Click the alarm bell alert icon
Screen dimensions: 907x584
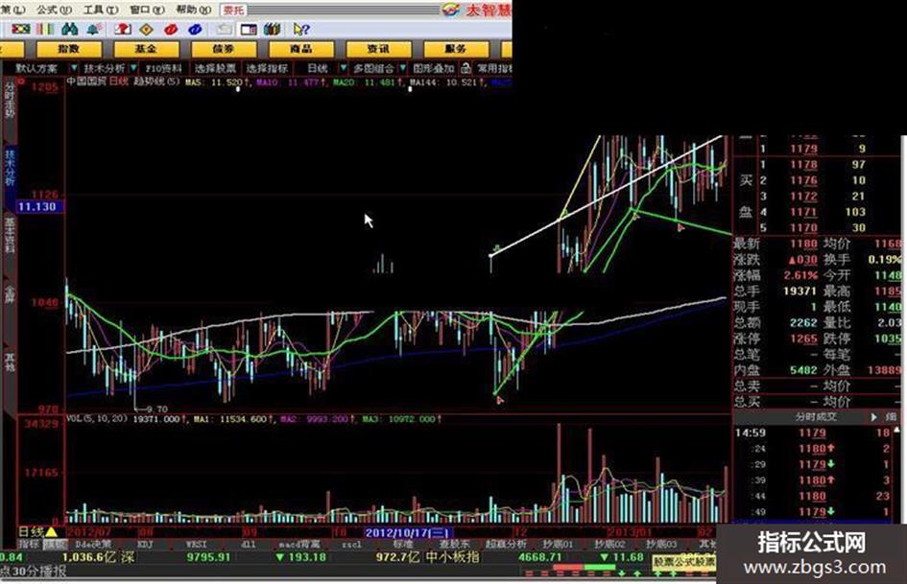(92, 29)
